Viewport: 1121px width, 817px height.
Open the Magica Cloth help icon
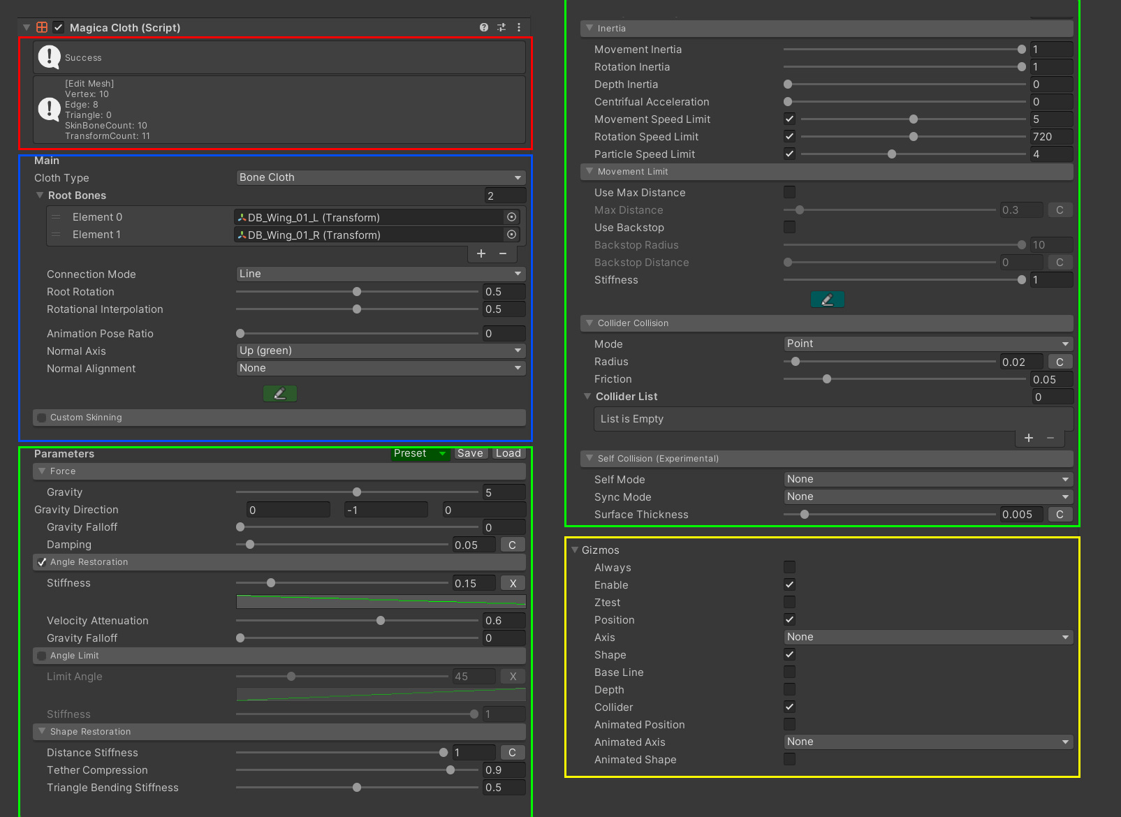[484, 27]
